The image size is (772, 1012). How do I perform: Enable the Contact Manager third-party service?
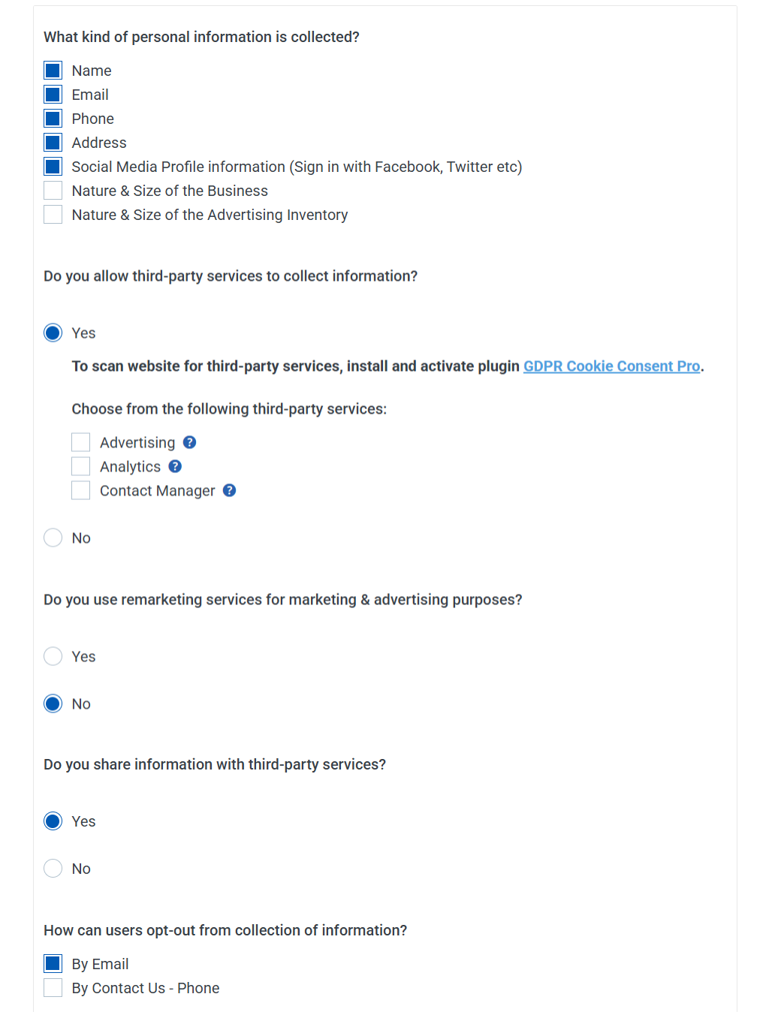pos(80,490)
